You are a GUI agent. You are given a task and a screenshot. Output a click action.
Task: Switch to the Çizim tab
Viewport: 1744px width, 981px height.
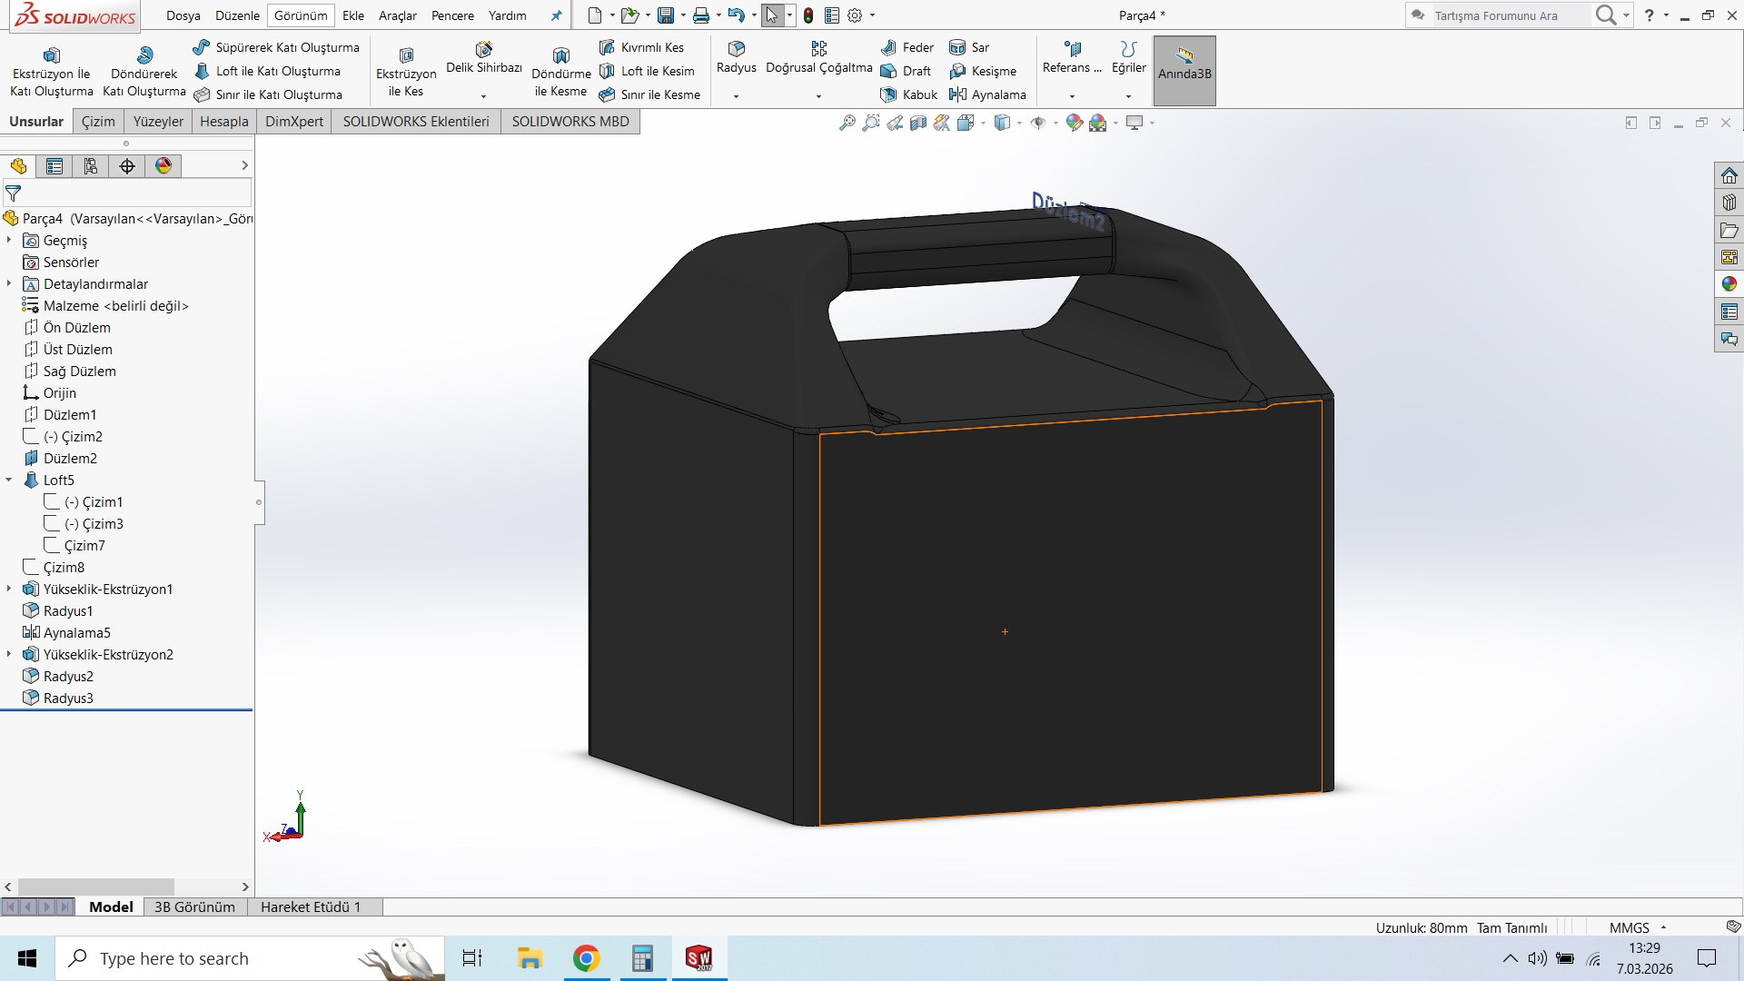point(98,122)
